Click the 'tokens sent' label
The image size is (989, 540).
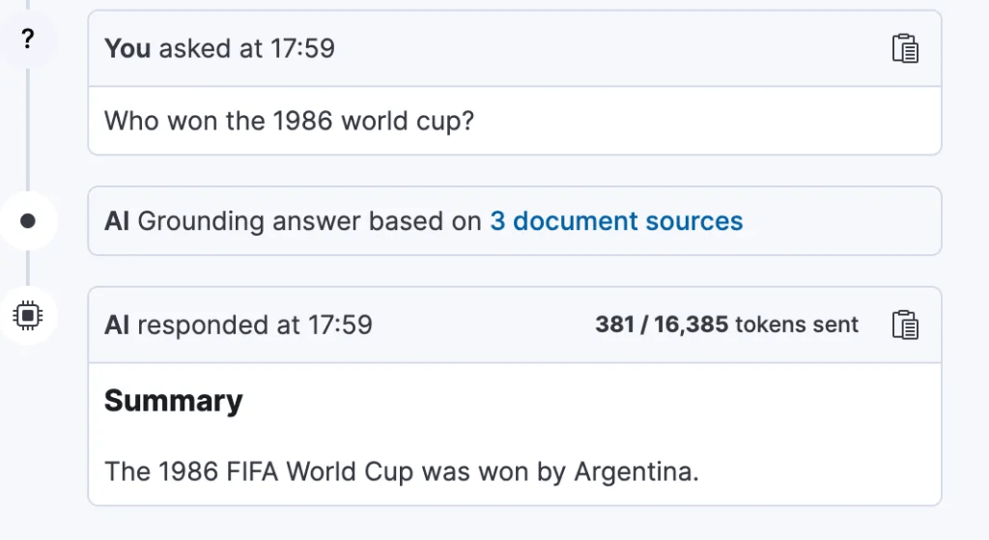point(797,325)
